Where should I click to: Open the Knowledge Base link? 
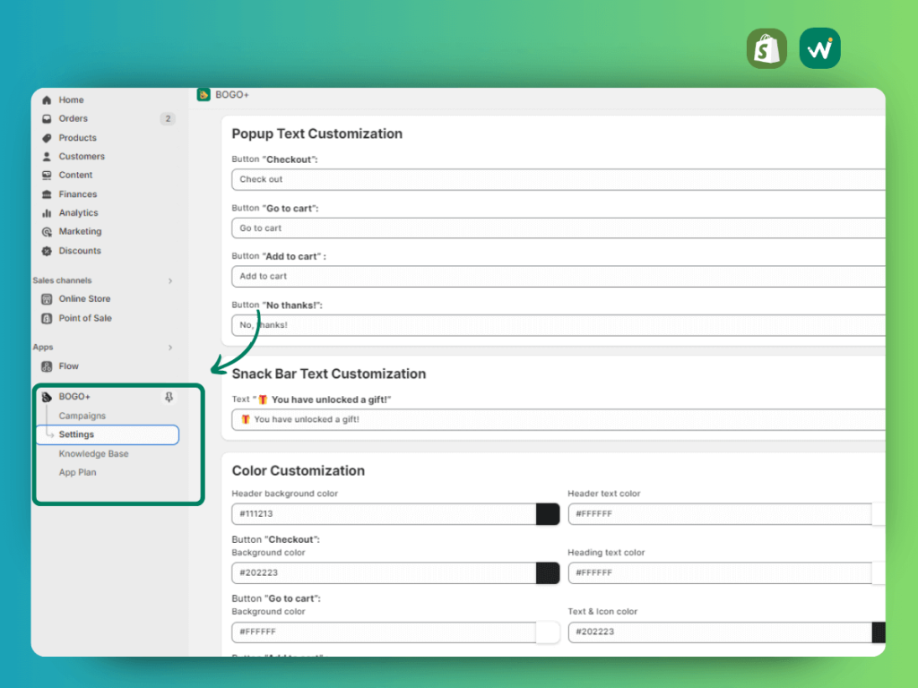93,454
